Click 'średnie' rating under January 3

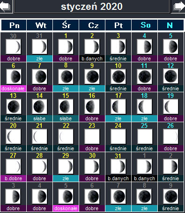(x=118, y=59)
